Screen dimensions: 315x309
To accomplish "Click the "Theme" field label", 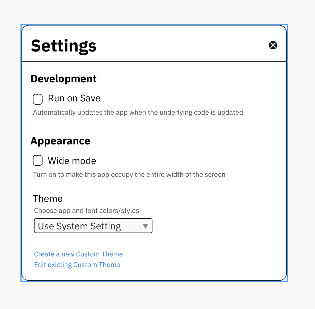I will tap(48, 199).
